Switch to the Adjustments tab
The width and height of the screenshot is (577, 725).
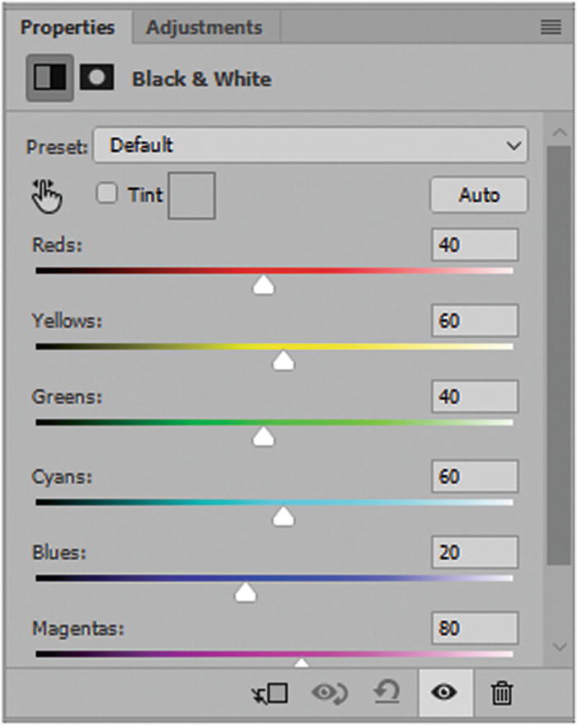(204, 27)
